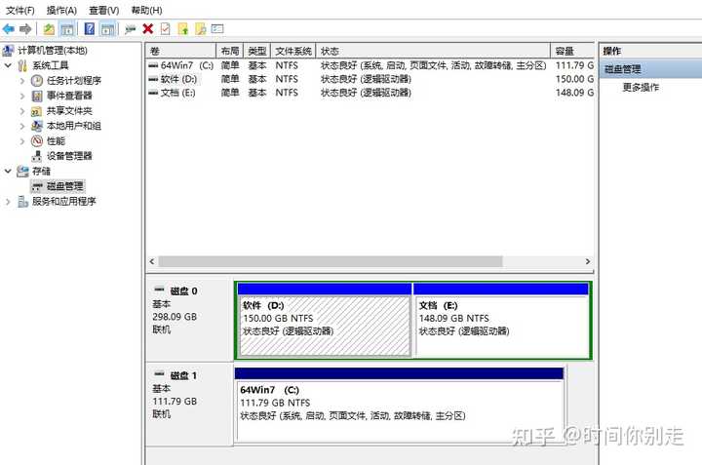Click the Back arrow toolbar icon
702x465 pixels.
[9, 29]
